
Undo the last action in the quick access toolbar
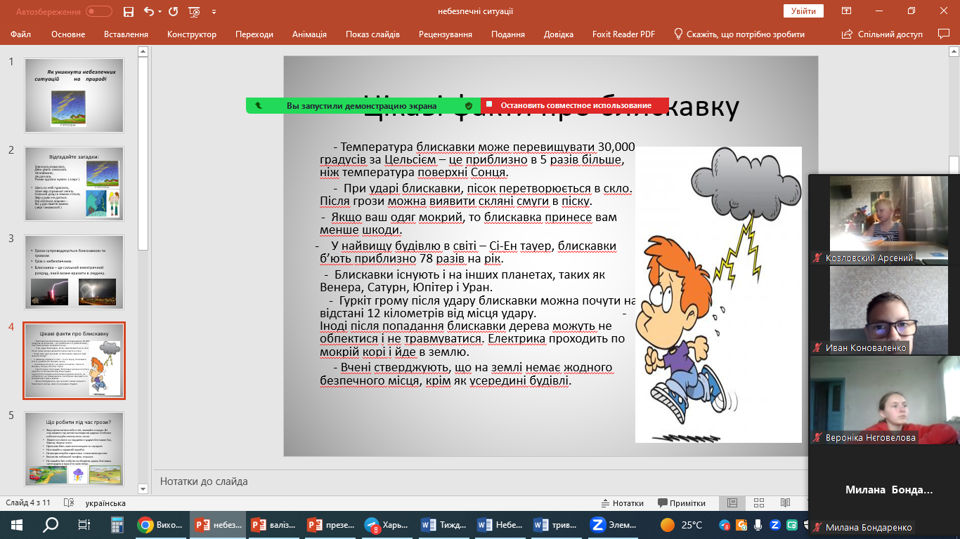pyautogui.click(x=148, y=11)
